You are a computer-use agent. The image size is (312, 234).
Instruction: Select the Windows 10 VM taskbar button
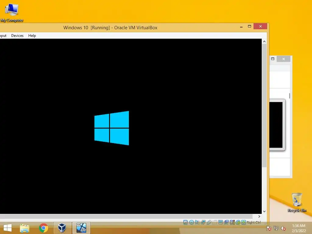(x=81, y=228)
